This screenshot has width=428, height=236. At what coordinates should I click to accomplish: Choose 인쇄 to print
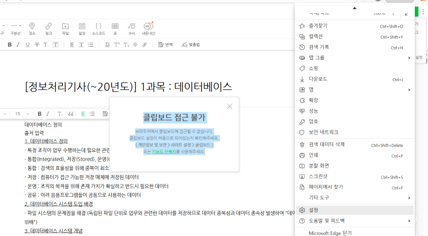pyautogui.click(x=355, y=155)
